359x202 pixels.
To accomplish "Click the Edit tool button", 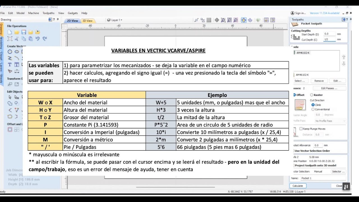I will pyautogui.click(x=337, y=81).
